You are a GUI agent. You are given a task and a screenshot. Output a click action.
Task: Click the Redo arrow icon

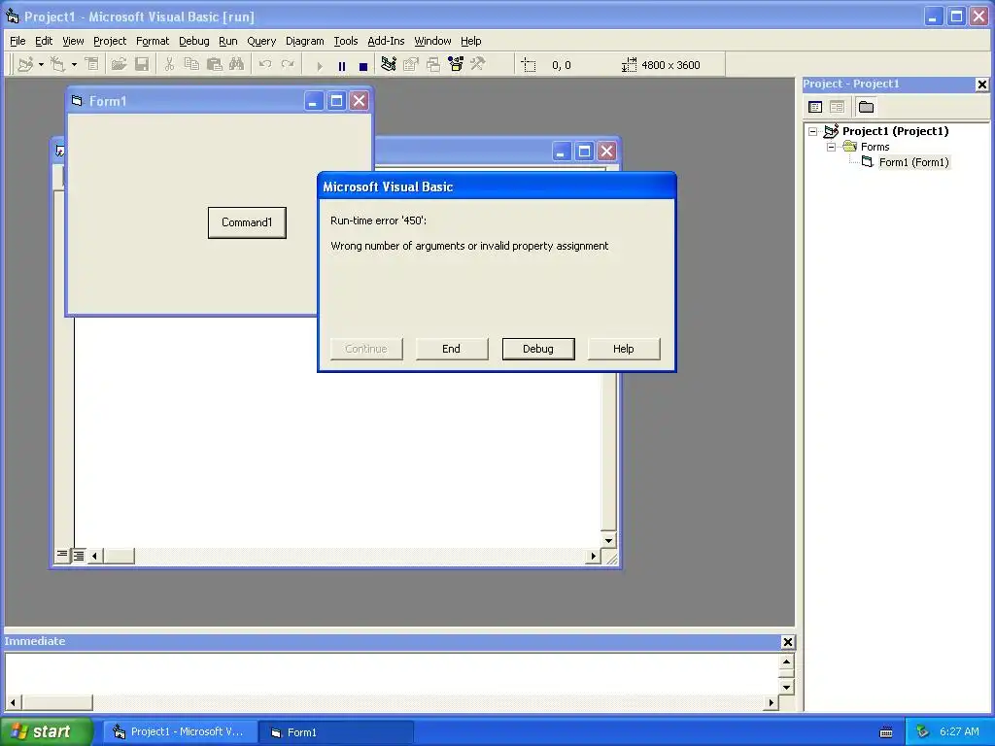pos(288,65)
